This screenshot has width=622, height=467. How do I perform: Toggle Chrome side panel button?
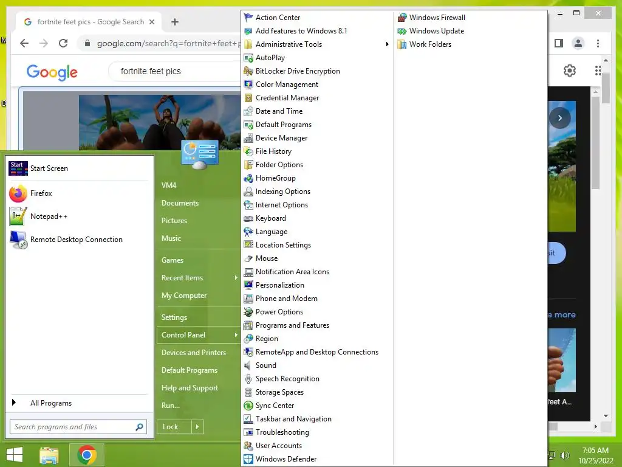559,43
